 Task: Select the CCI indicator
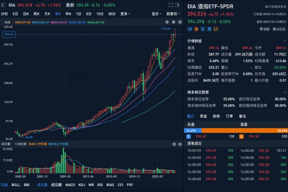click(x=120, y=185)
